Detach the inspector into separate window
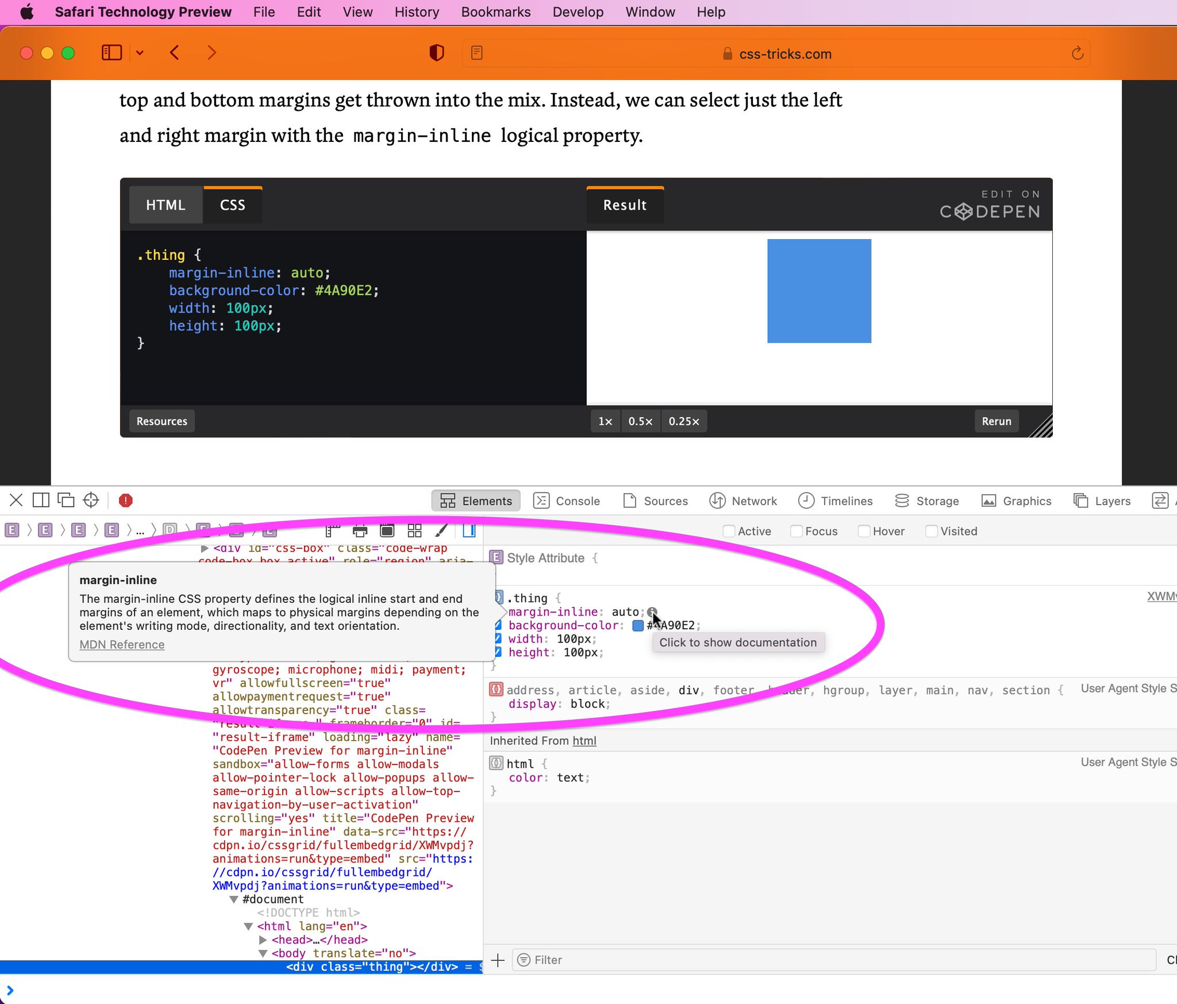The image size is (1177, 1004). pos(66,501)
